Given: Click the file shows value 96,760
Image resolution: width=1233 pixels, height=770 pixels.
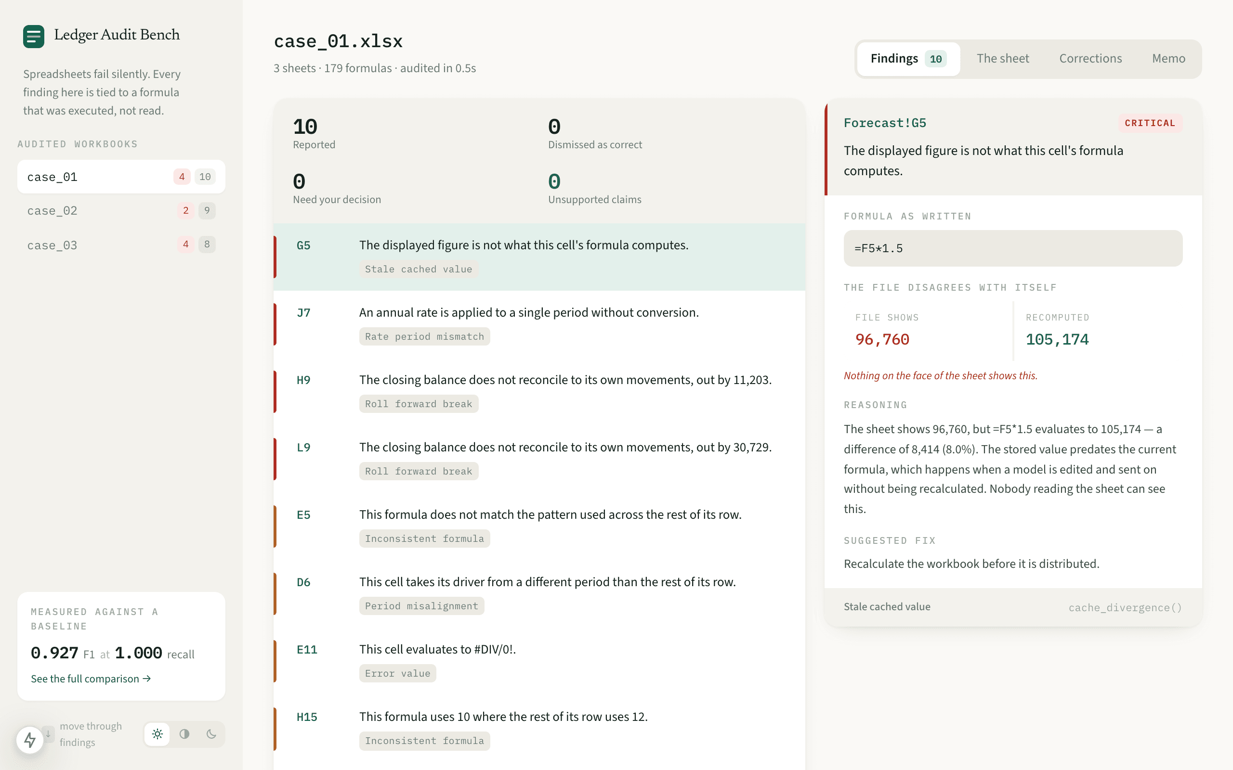Looking at the screenshot, I should 882,340.
